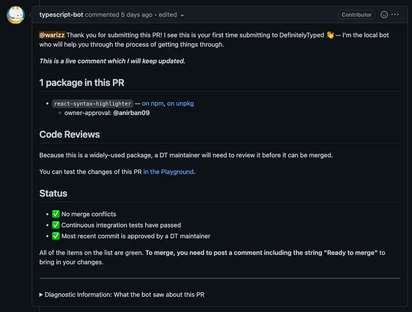Select the 'owner-approval:' label text

(88, 113)
